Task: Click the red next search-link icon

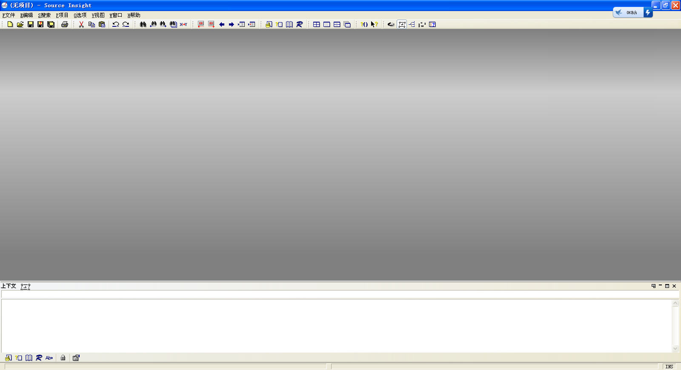Action: click(211, 24)
